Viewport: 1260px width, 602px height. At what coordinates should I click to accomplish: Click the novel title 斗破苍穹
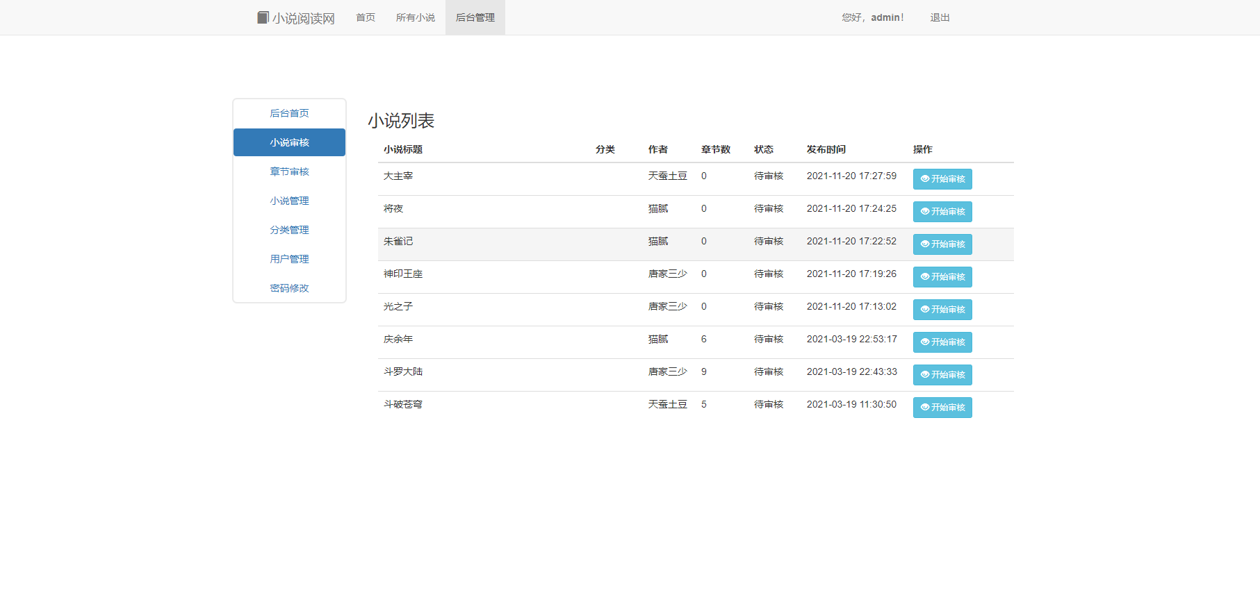point(403,405)
